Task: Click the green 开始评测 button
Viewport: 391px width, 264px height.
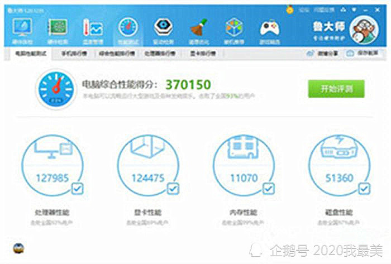Action: pyautogui.click(x=336, y=89)
